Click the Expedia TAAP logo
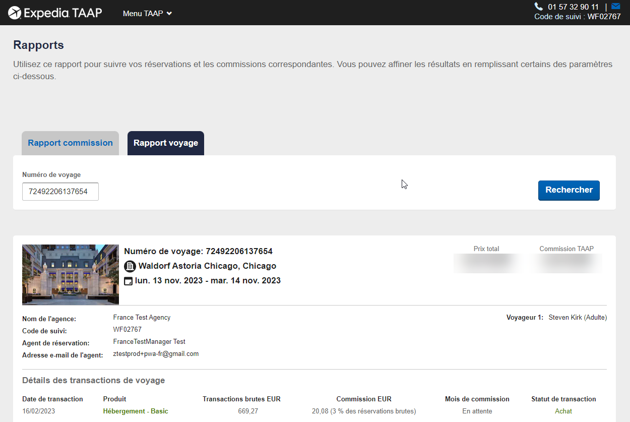This screenshot has width=630, height=422. tap(55, 13)
